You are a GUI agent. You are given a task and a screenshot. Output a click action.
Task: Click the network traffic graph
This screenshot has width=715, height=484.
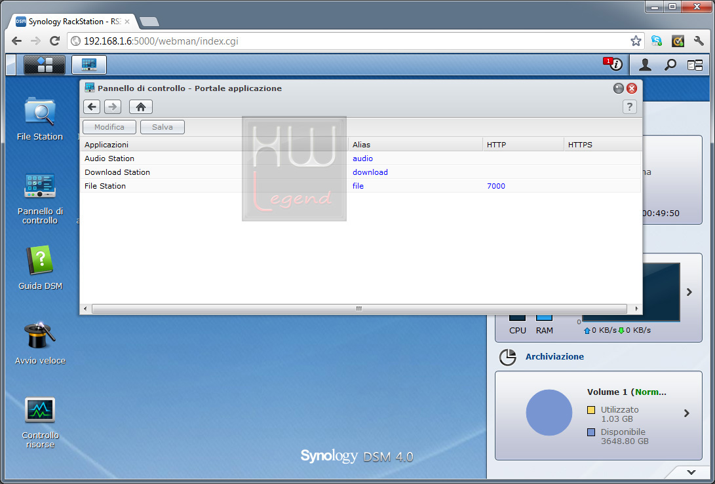coord(661,292)
